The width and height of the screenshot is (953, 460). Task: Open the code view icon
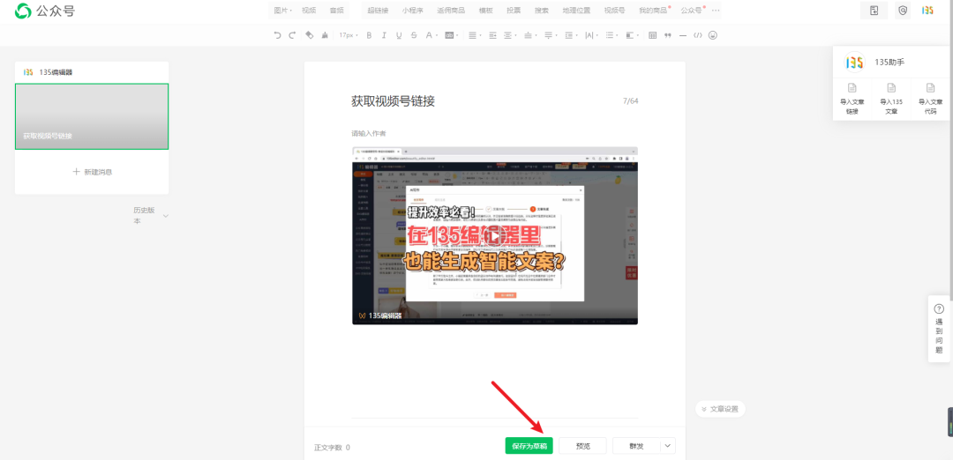[698, 35]
